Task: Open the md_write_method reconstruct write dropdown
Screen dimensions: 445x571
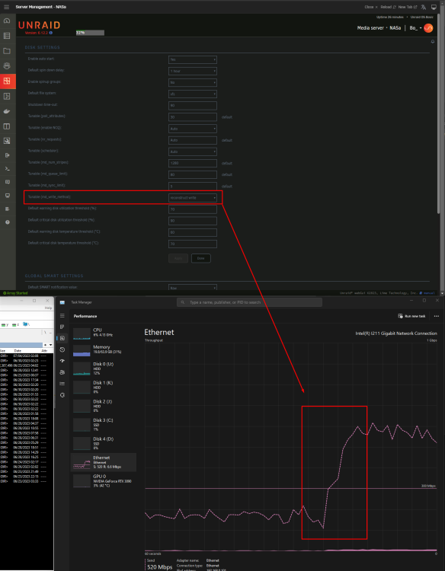Action: 193,198
